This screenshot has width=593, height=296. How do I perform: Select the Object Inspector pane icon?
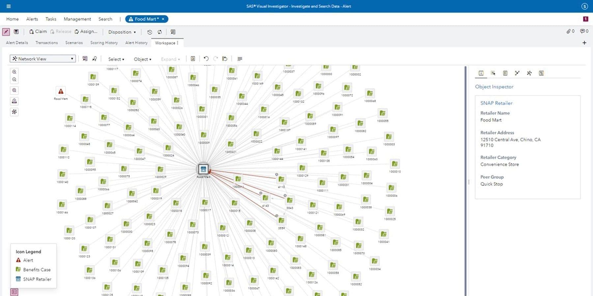[481, 73]
